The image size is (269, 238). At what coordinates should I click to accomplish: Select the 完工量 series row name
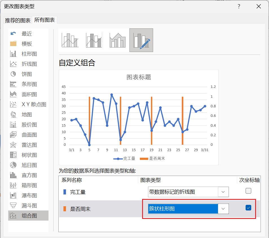[x=78, y=192]
